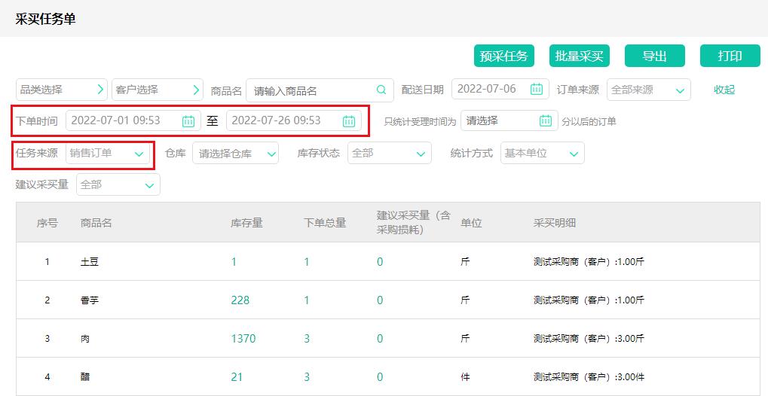Click calendar icon in 下单时间 start date
The height and width of the screenshot is (396, 768).
point(188,121)
